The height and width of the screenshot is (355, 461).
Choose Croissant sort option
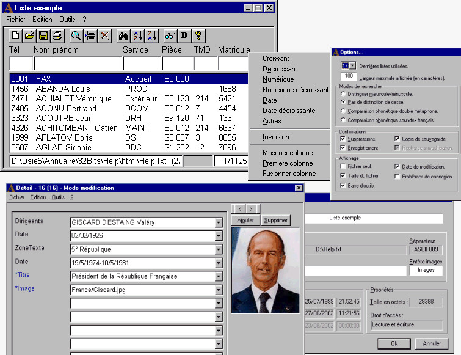tap(276, 59)
